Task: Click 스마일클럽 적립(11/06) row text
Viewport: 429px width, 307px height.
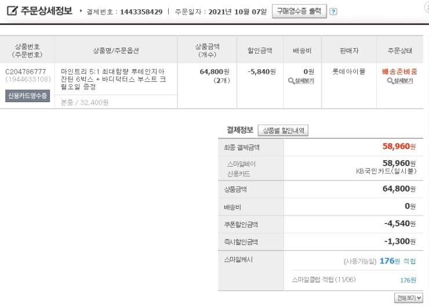Action: 323,280
